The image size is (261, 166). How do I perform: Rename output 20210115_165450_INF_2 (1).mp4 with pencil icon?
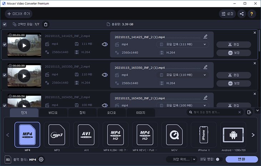tap(206, 97)
